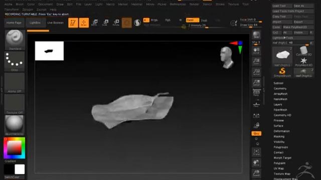Toggle L.Sym local symmetry
321x180 pixels.
click(x=256, y=115)
